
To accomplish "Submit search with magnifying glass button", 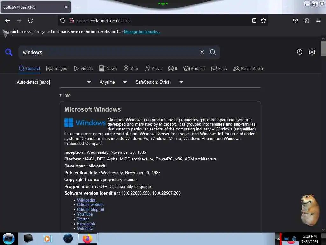I will (x=213, y=52).
